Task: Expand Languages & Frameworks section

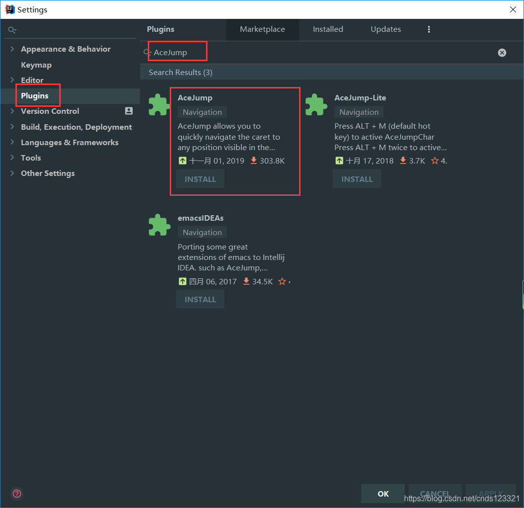Action: [12, 142]
